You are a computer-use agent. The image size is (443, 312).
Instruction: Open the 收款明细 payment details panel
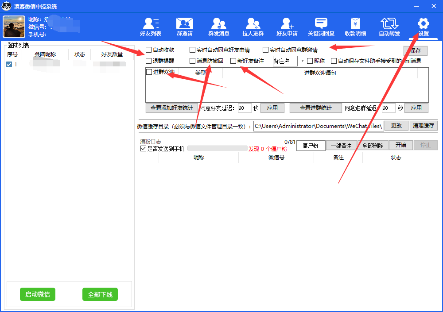[355, 27]
